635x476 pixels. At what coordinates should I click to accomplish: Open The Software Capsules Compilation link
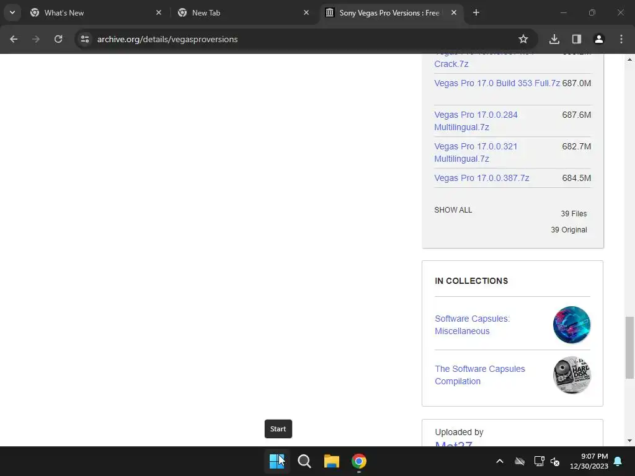tap(480, 375)
